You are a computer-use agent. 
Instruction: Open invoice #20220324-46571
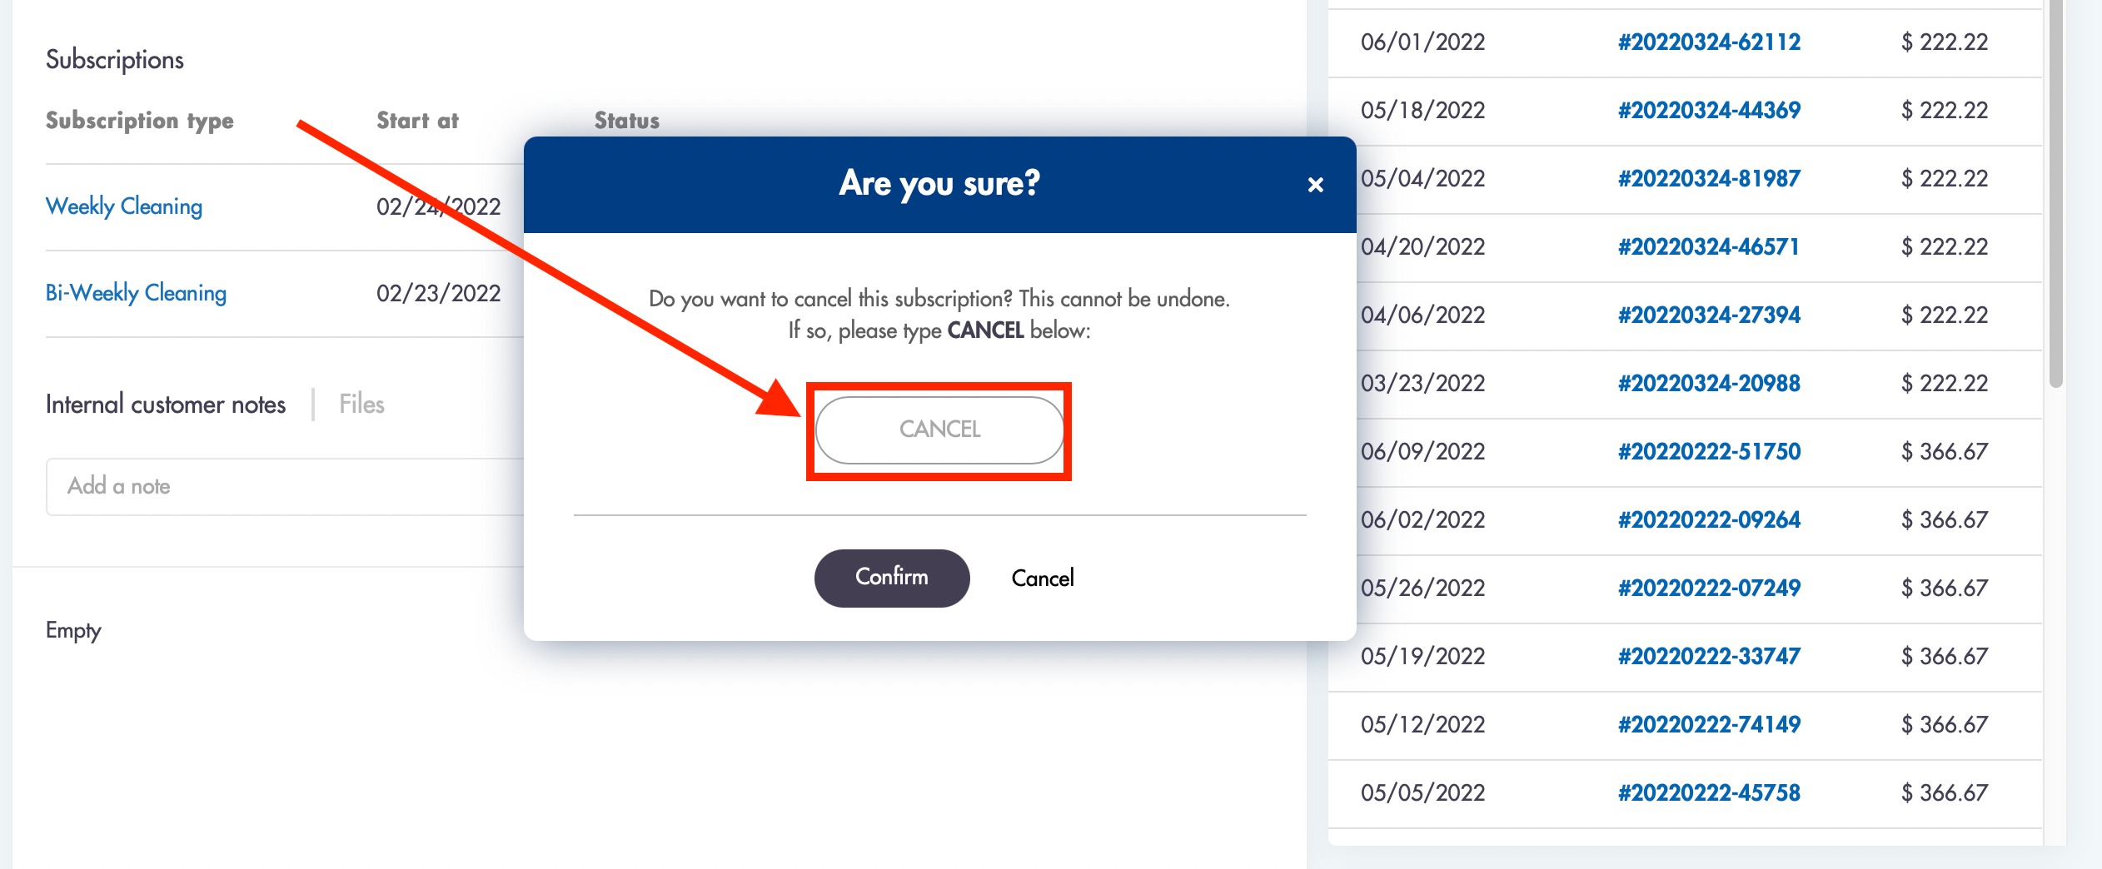[1709, 247]
